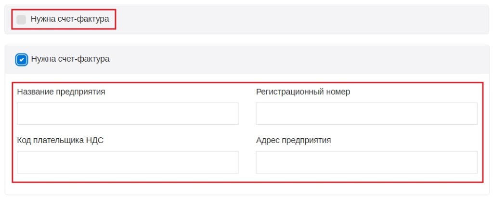Viewport: 493px width, 198px height.
Task: Select the "Код плательщика НДС" input field
Action: point(128,162)
